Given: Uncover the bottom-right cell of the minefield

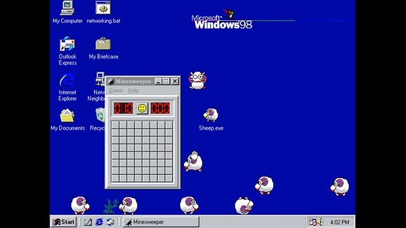Looking at the screenshot, I should click(x=169, y=179).
